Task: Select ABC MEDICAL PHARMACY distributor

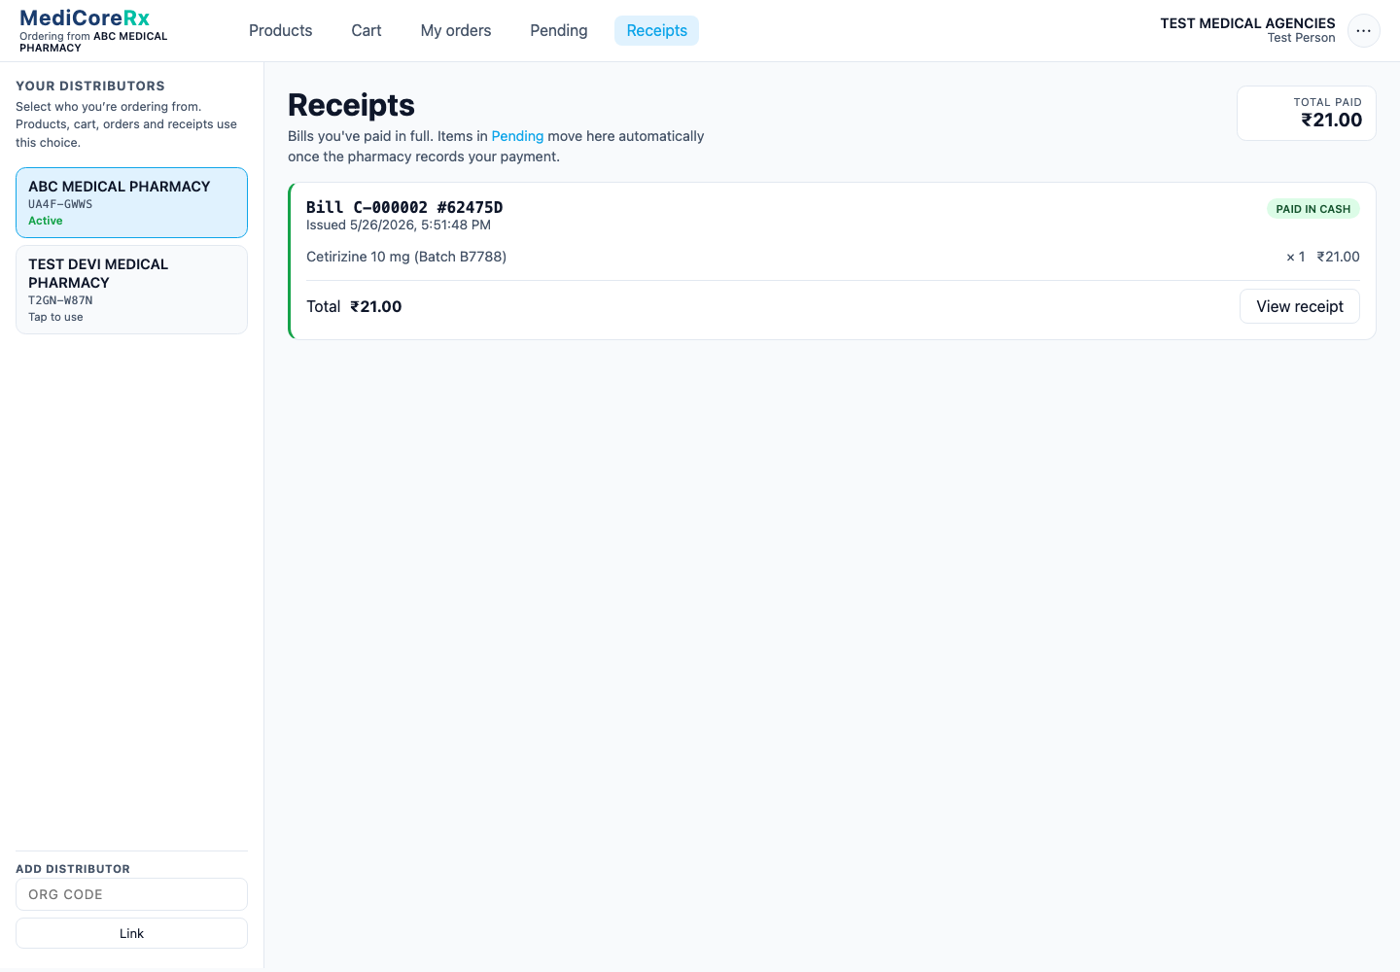Action: click(131, 202)
